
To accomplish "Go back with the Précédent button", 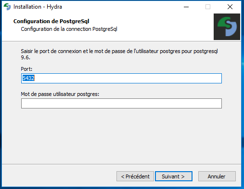I will [135, 176].
